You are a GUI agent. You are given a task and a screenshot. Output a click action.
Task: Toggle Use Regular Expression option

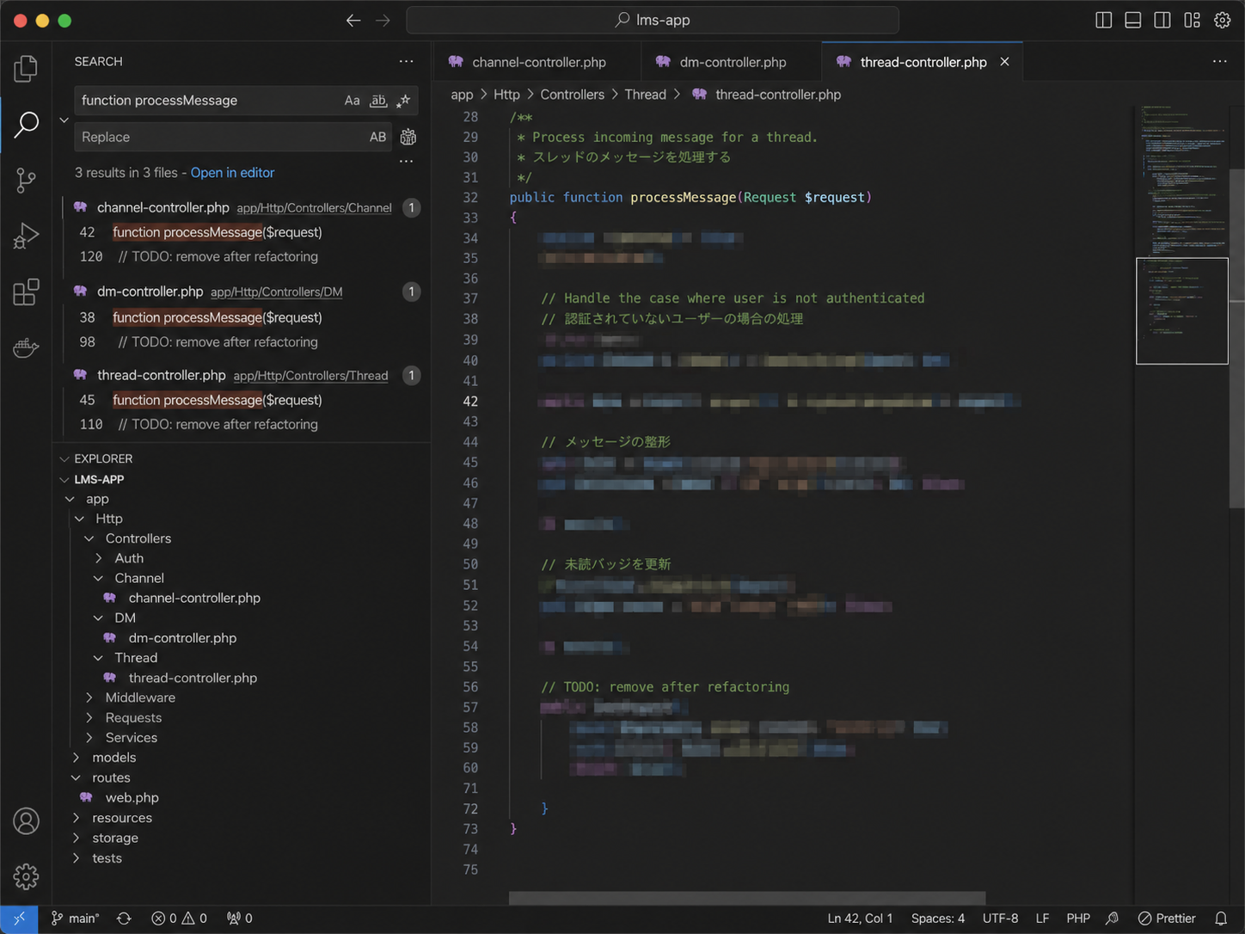(403, 101)
